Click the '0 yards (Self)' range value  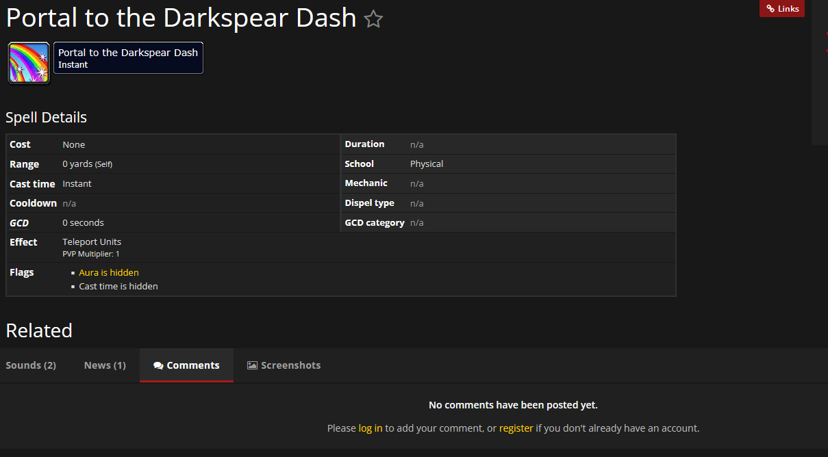click(87, 164)
